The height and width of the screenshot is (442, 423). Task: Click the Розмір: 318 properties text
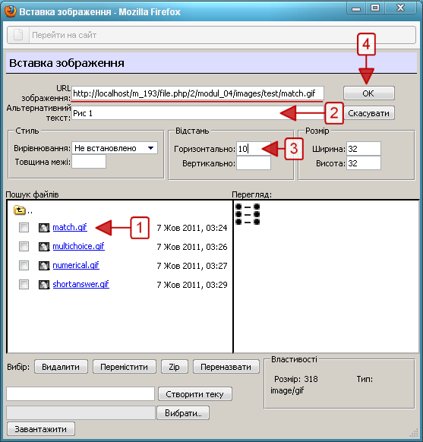point(296,379)
